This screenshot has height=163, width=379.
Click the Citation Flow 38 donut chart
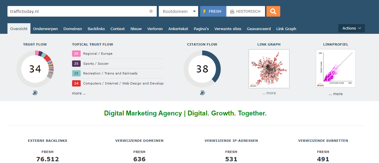(202, 69)
